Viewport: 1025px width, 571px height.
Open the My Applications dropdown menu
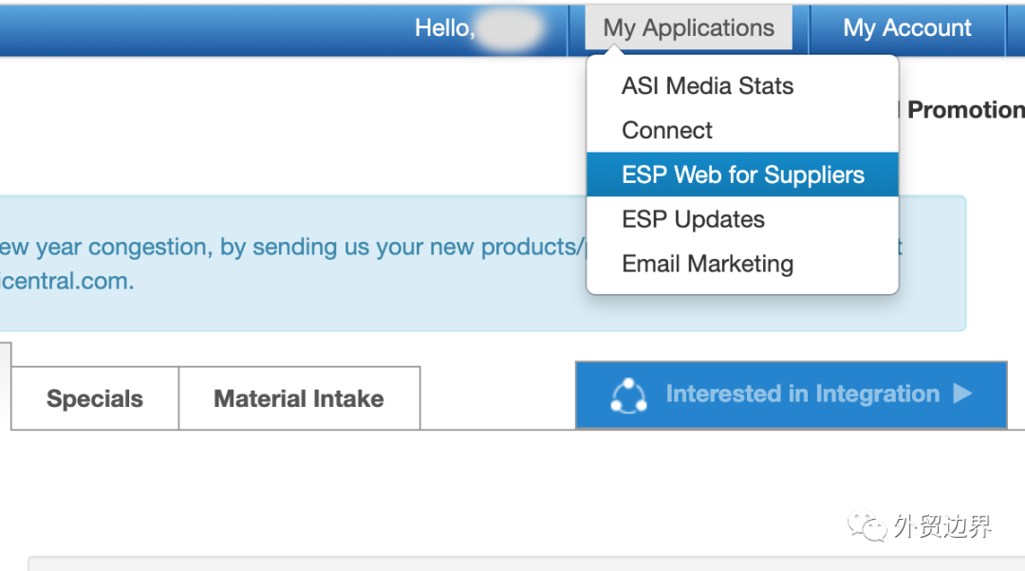point(688,28)
